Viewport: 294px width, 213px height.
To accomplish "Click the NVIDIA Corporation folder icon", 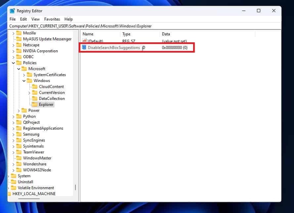I will [x=19, y=51].
